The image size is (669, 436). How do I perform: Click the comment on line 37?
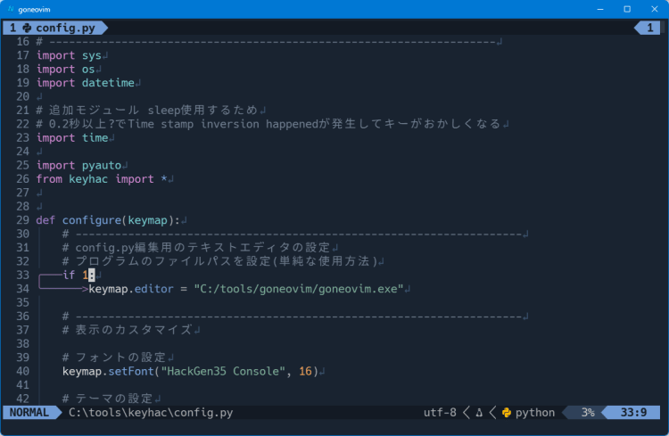128,330
